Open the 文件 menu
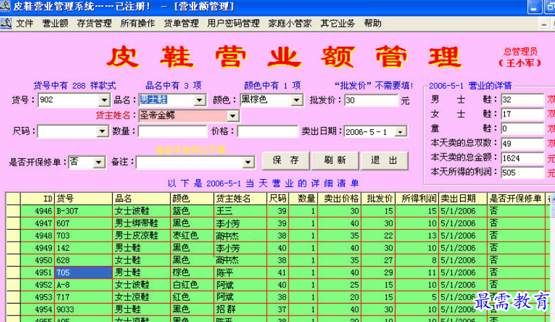 [24, 23]
